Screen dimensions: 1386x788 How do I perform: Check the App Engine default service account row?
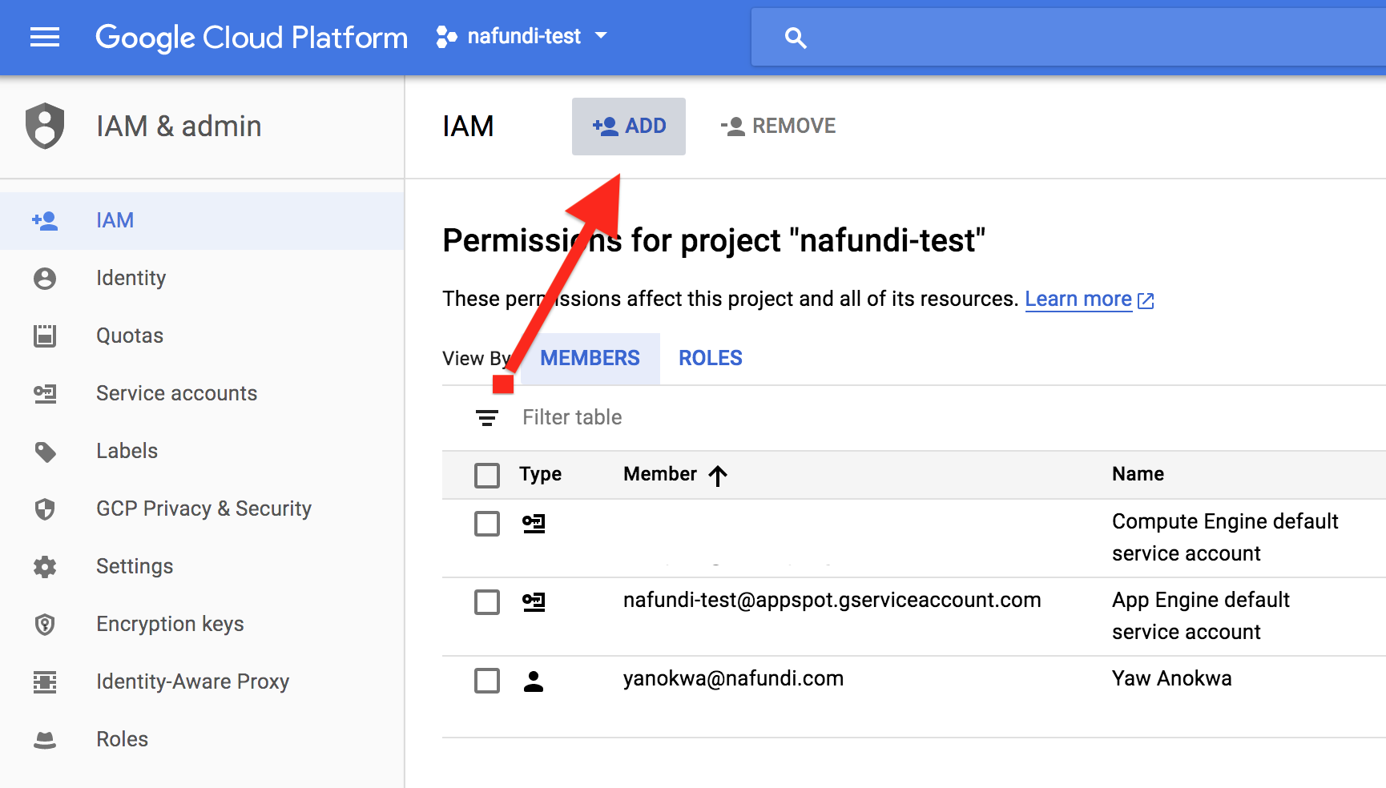(487, 602)
